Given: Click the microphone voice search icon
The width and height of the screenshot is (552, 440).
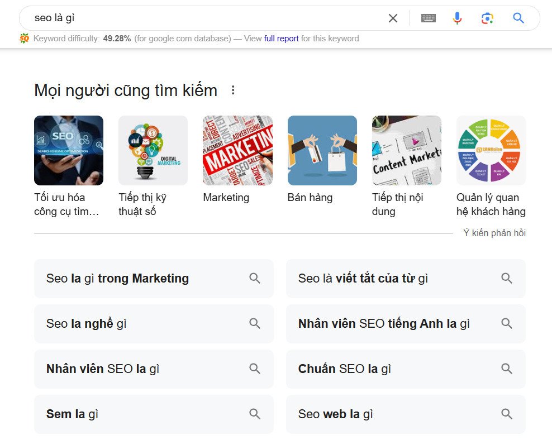Looking at the screenshot, I should (x=457, y=17).
